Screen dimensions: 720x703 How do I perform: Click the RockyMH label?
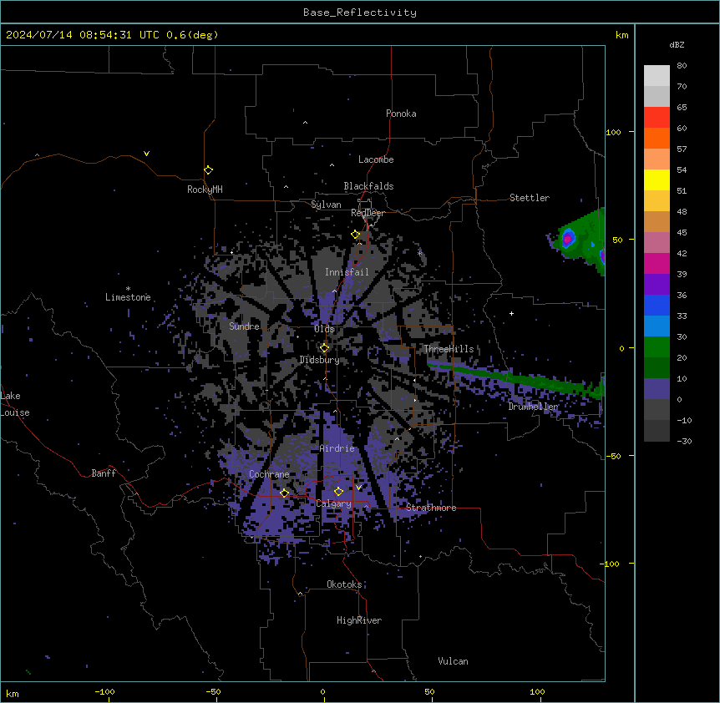coord(205,190)
